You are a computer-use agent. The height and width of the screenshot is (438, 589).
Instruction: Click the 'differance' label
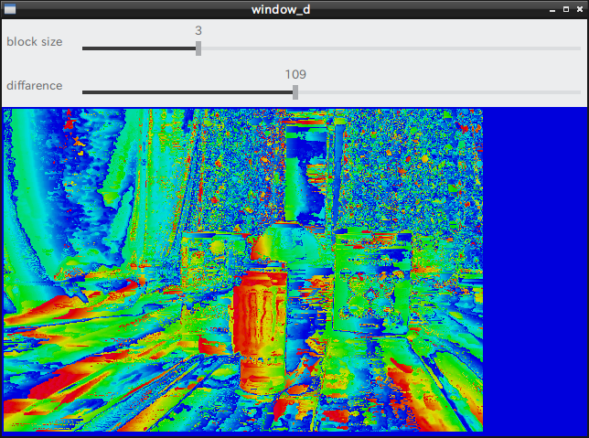(x=35, y=86)
